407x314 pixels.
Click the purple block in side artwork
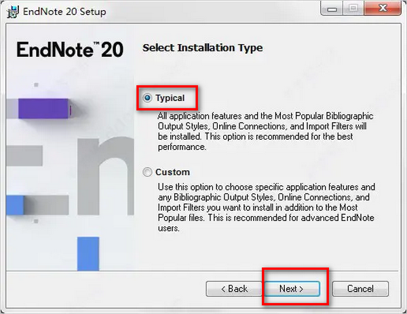[43, 109]
